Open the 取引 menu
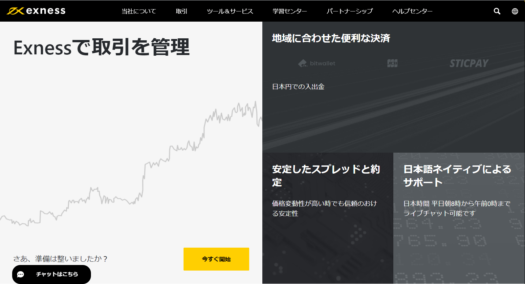The width and height of the screenshot is (525, 284). click(x=181, y=11)
